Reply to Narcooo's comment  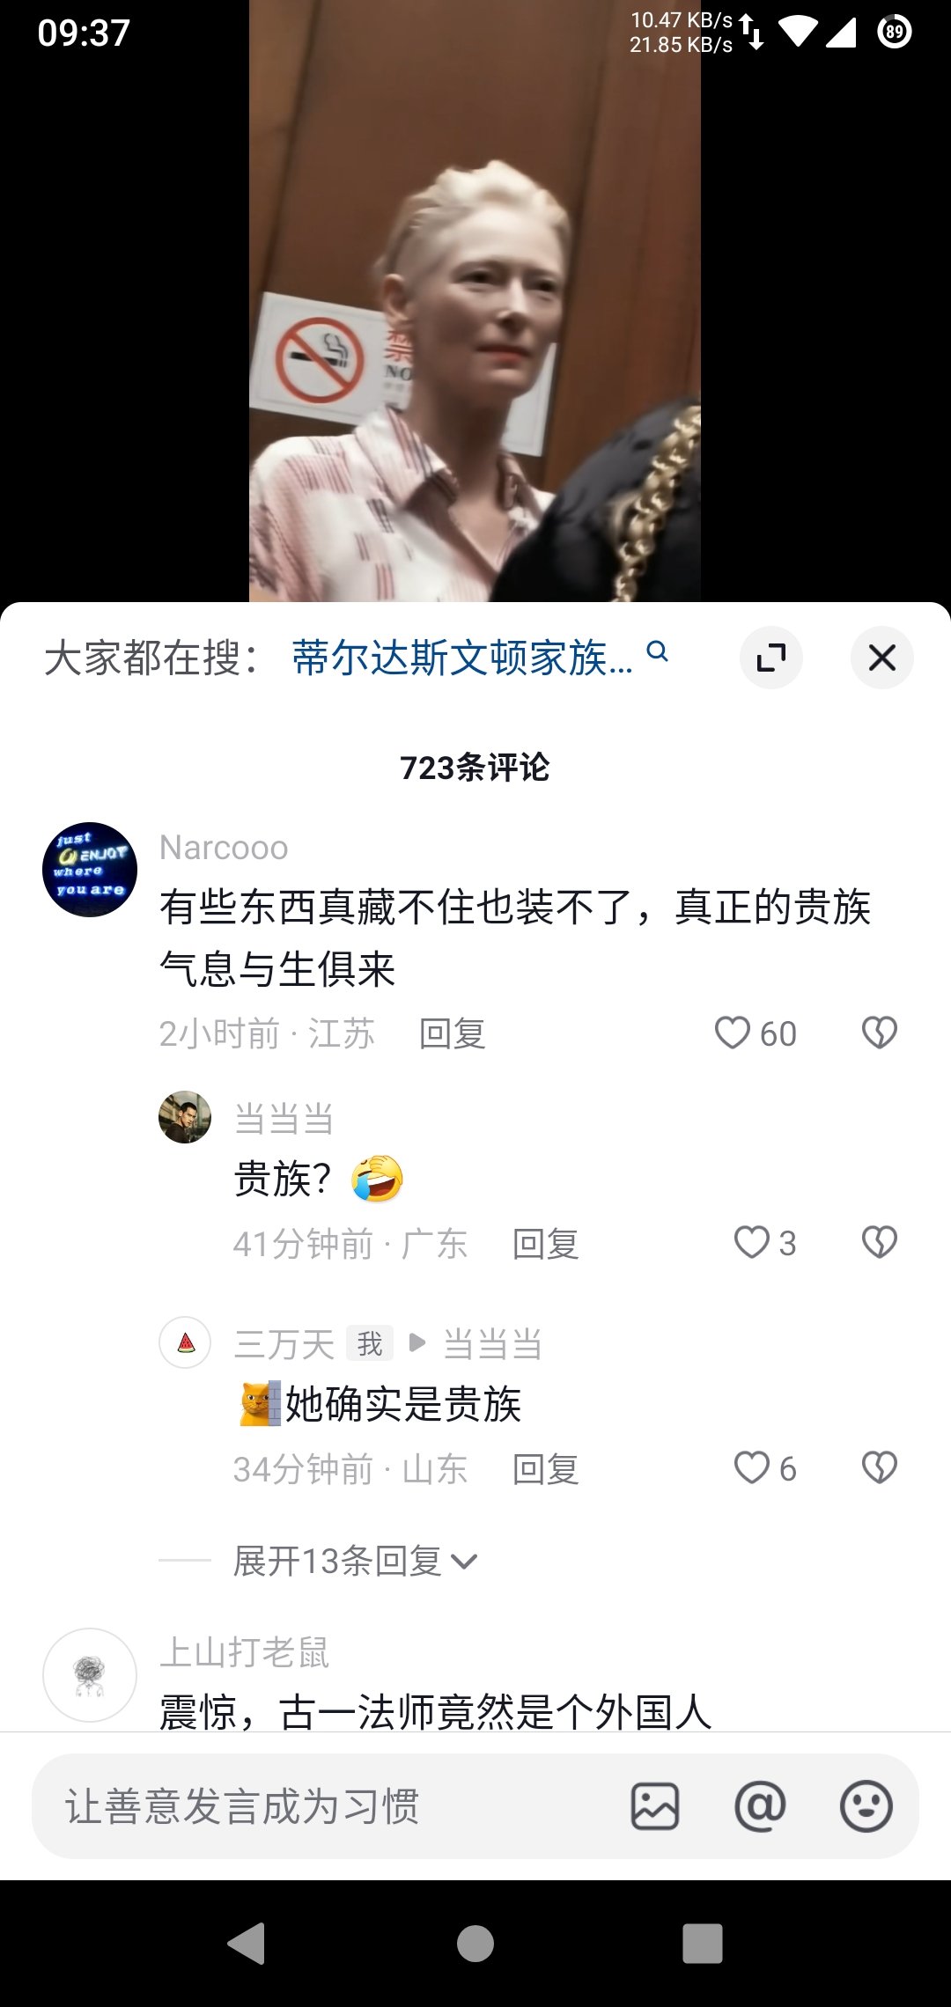pyautogui.click(x=453, y=1033)
